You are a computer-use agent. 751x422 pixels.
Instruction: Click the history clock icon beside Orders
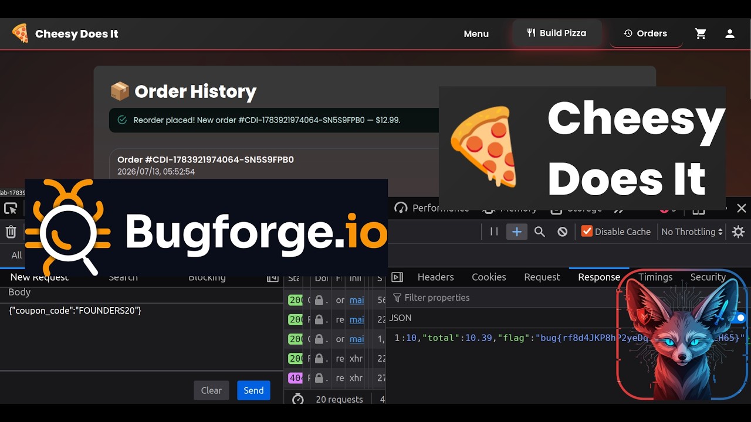click(x=628, y=33)
